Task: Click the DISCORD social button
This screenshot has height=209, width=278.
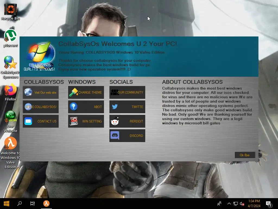Action: 127,136
